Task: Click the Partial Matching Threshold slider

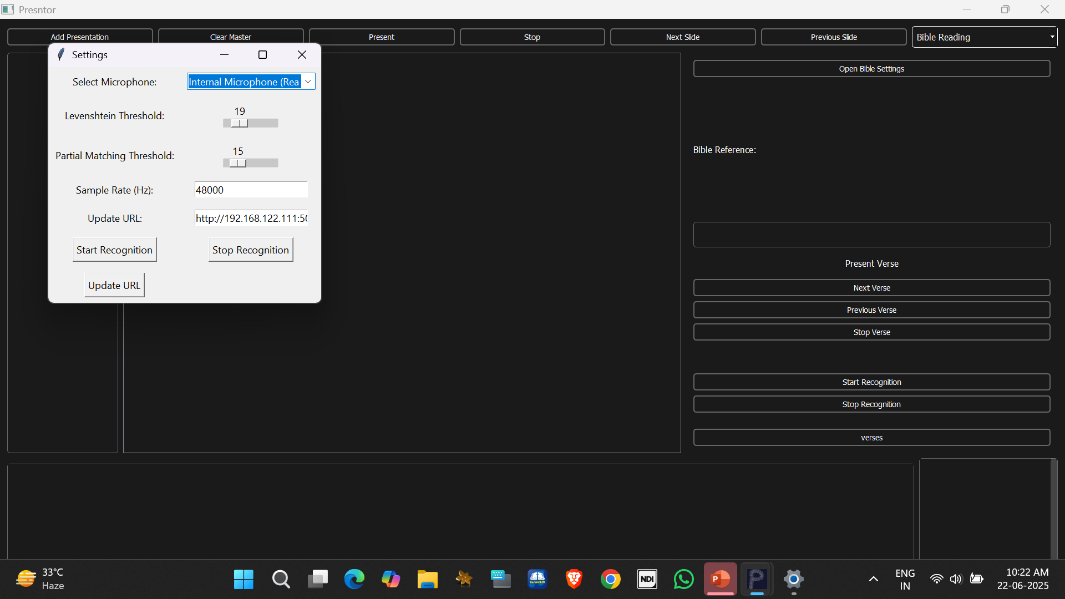Action: coord(251,163)
